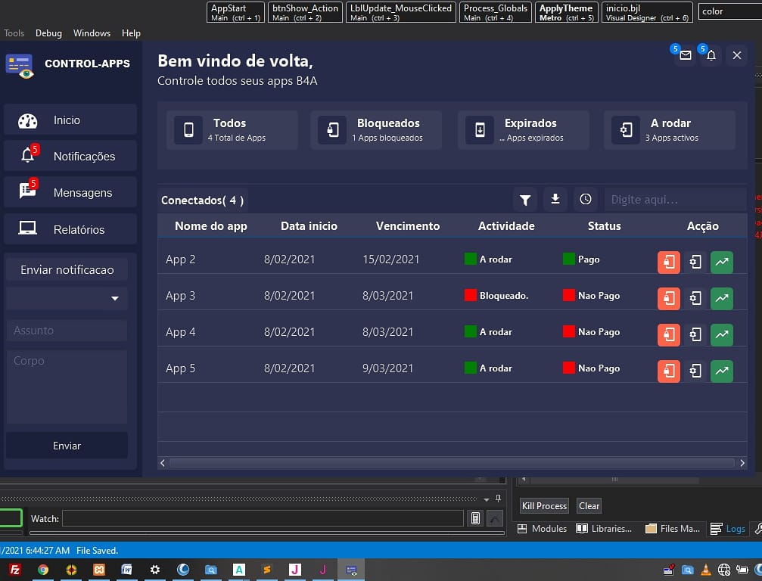Click the red block icon for App 4
This screenshot has height=581, width=762.
click(669, 334)
